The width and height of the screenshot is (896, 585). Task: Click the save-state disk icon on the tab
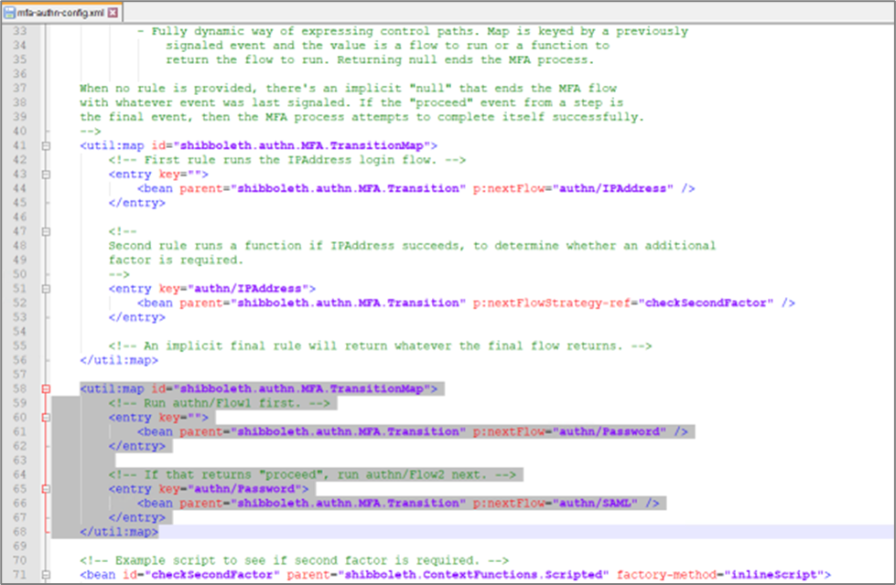[x=10, y=13]
